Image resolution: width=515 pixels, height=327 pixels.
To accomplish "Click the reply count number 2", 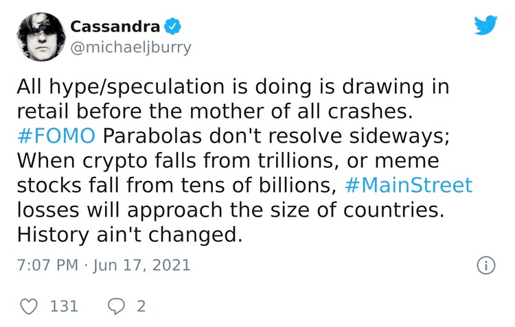I will pyautogui.click(x=141, y=306).
